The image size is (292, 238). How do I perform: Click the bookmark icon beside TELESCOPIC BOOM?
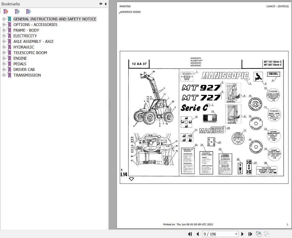click(x=9, y=53)
